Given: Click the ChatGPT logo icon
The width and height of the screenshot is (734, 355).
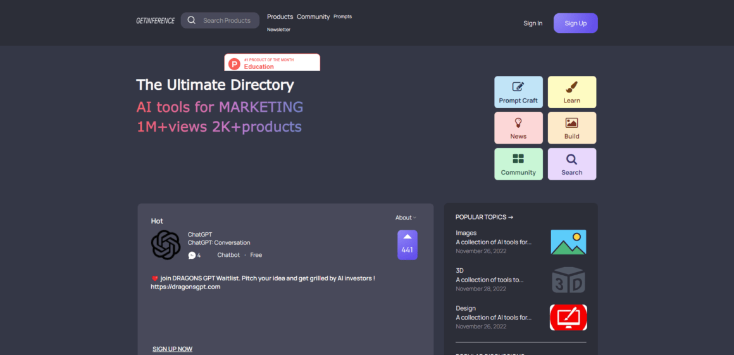Looking at the screenshot, I should 166,245.
